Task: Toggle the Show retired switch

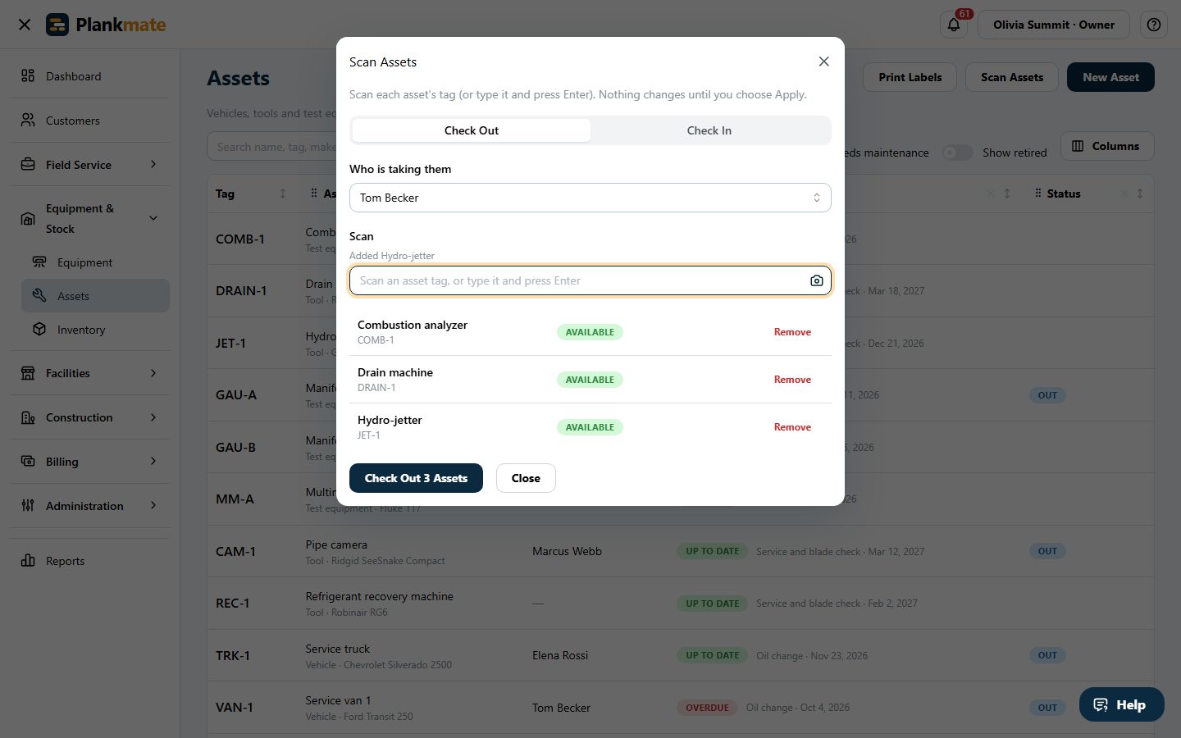Action: tap(956, 153)
